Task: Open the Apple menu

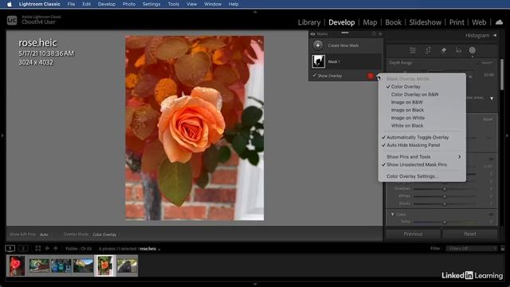Action: [x=10, y=4]
